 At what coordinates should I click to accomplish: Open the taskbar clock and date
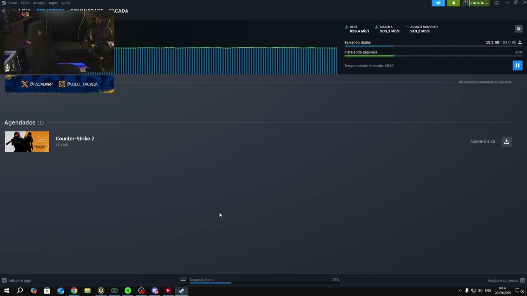point(503,291)
